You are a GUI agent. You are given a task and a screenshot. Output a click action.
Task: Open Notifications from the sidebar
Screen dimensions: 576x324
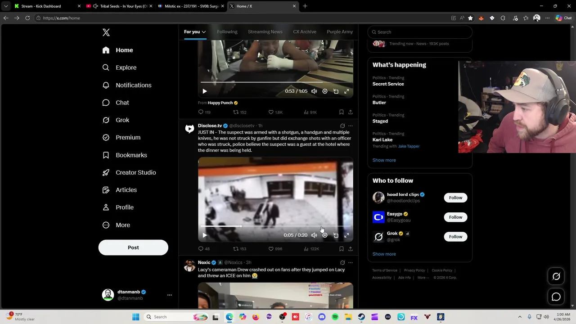127,85
